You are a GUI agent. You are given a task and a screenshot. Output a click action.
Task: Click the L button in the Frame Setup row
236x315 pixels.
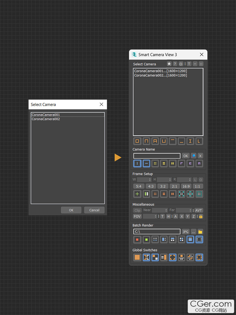(x=195, y=180)
